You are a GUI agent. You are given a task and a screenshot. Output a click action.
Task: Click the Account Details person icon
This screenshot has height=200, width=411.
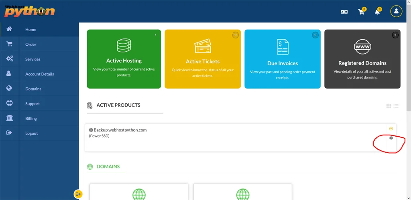(x=9, y=74)
